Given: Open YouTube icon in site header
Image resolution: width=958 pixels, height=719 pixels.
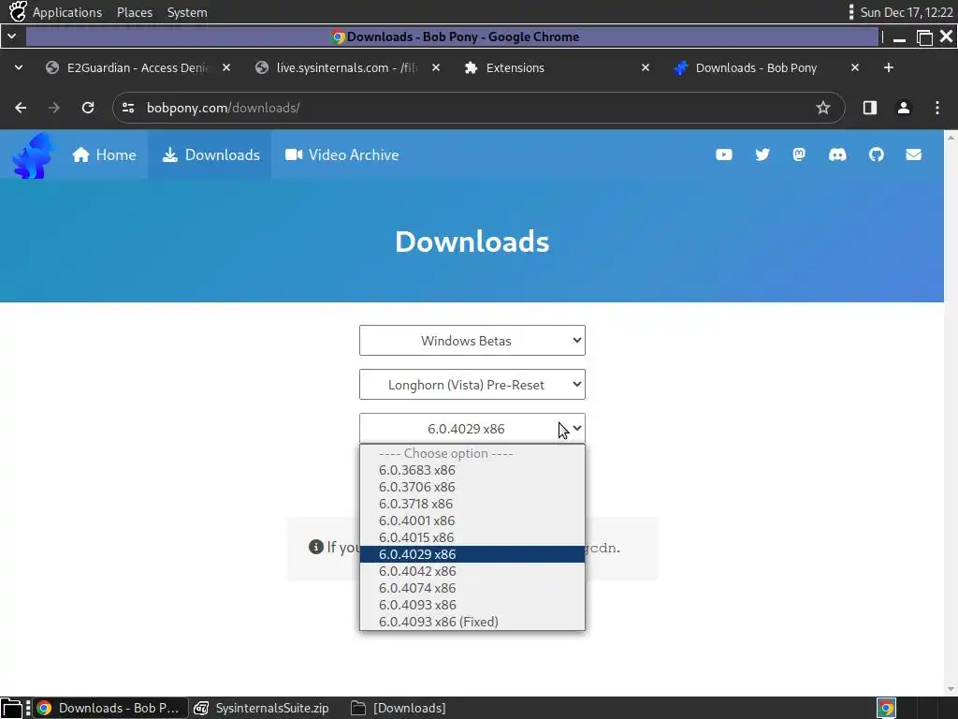Looking at the screenshot, I should 724,154.
